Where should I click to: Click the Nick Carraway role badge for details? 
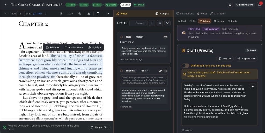pyautogui.click(x=211, y=29)
